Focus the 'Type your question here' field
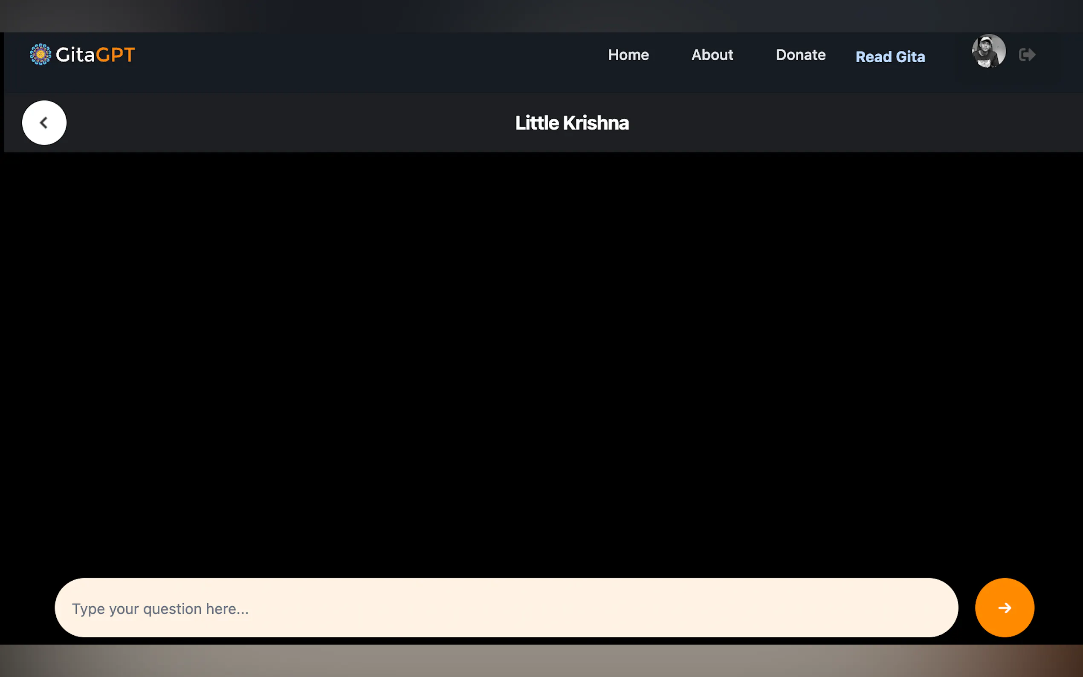The height and width of the screenshot is (677, 1083). [x=506, y=608]
